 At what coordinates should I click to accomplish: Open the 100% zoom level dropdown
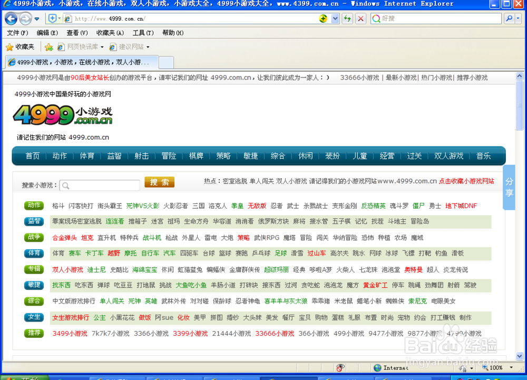[x=511, y=367]
